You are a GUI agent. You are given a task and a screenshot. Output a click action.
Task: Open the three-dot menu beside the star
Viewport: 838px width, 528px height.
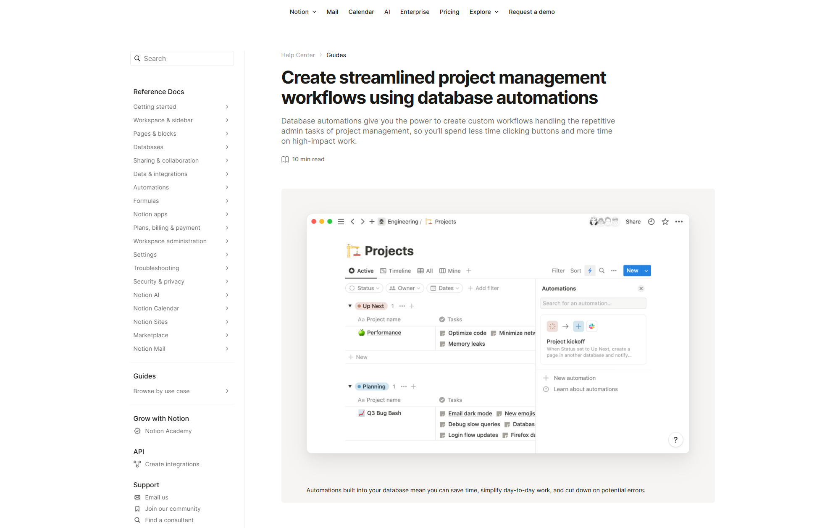(x=679, y=222)
